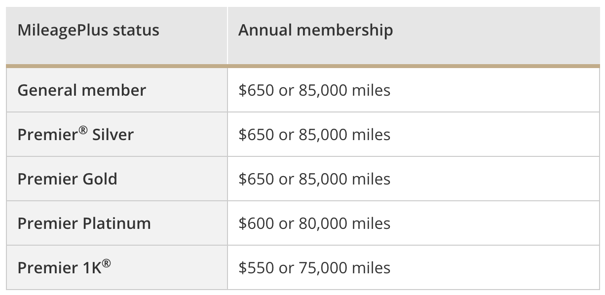Select the Premier Platinum status cell
The height and width of the screenshot is (295, 605).
tap(116, 223)
